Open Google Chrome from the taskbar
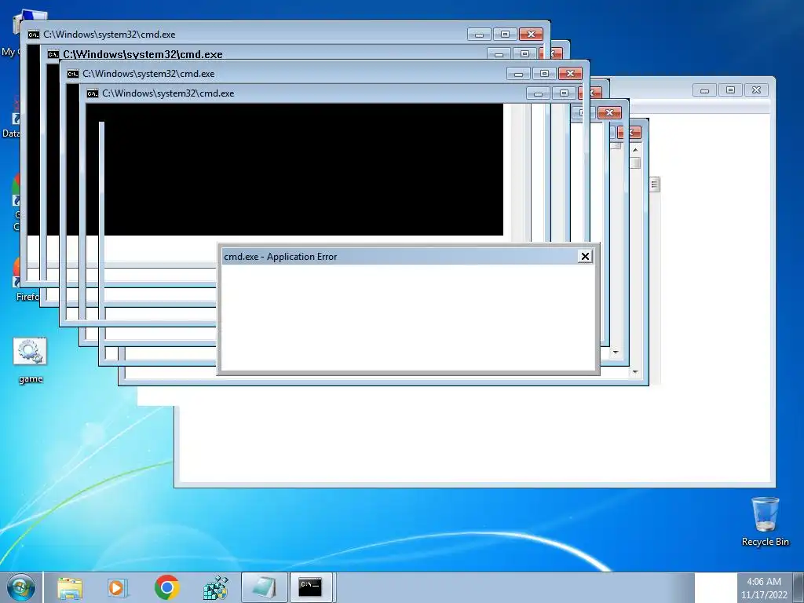 coord(166,587)
